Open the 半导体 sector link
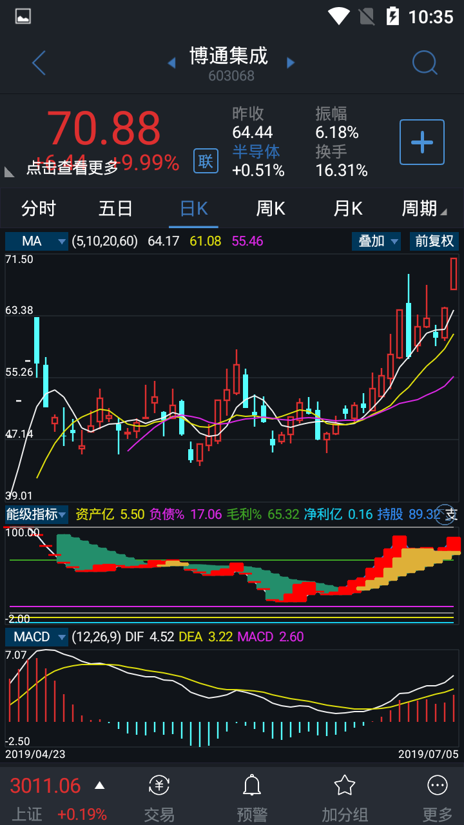464x825 pixels. (x=256, y=151)
